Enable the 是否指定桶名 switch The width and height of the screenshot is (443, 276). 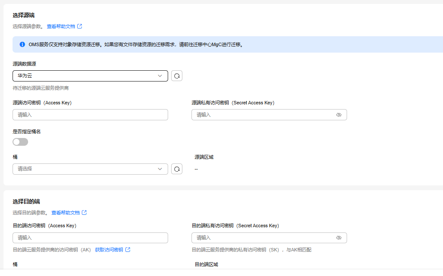pyautogui.click(x=20, y=142)
